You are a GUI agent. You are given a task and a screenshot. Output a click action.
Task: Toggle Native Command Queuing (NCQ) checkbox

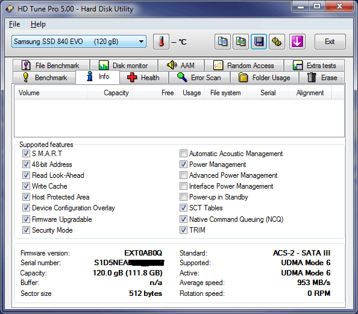click(x=183, y=219)
